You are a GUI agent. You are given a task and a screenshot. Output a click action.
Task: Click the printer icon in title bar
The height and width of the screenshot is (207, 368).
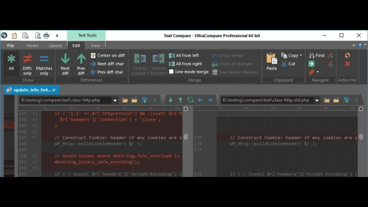coord(46,35)
